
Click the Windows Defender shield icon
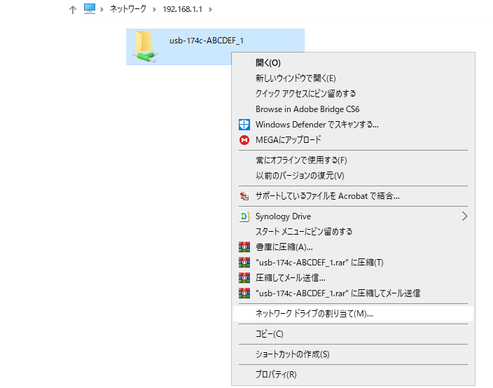point(244,125)
